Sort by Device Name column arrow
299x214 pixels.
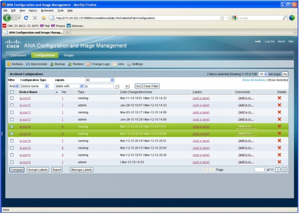pos(56,92)
